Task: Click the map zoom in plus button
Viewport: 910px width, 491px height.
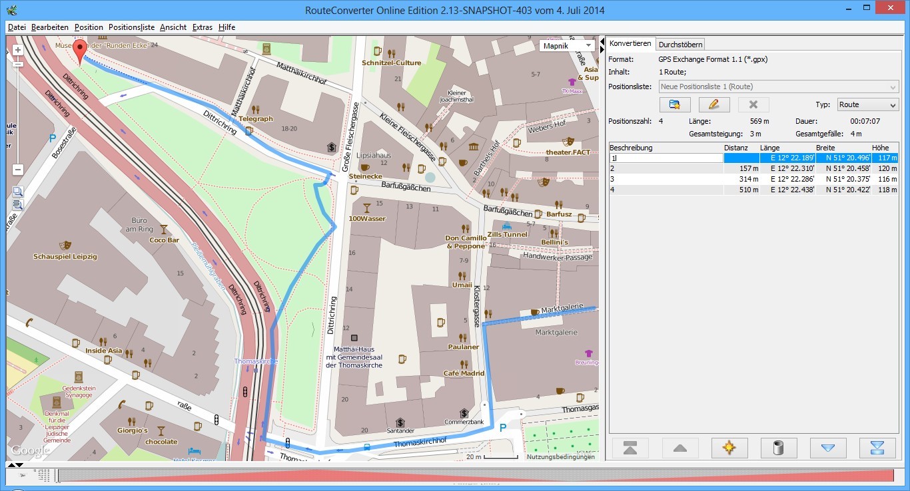Action: tap(18, 50)
